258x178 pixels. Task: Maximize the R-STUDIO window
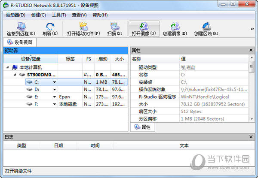tap(233, 4)
